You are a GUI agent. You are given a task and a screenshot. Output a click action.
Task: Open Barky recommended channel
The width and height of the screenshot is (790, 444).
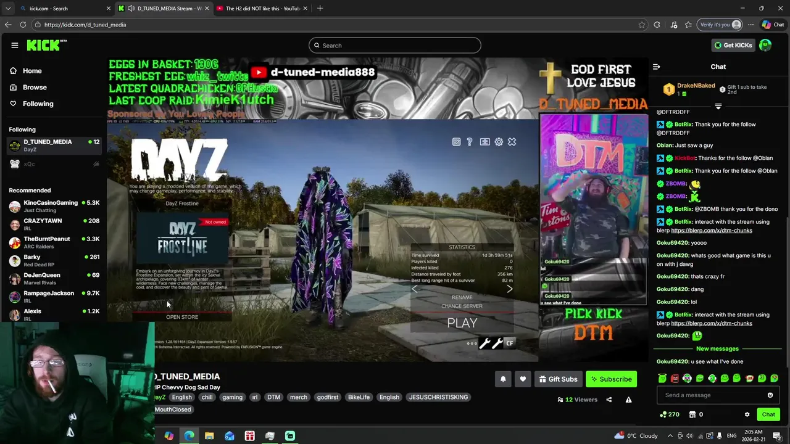(54, 261)
